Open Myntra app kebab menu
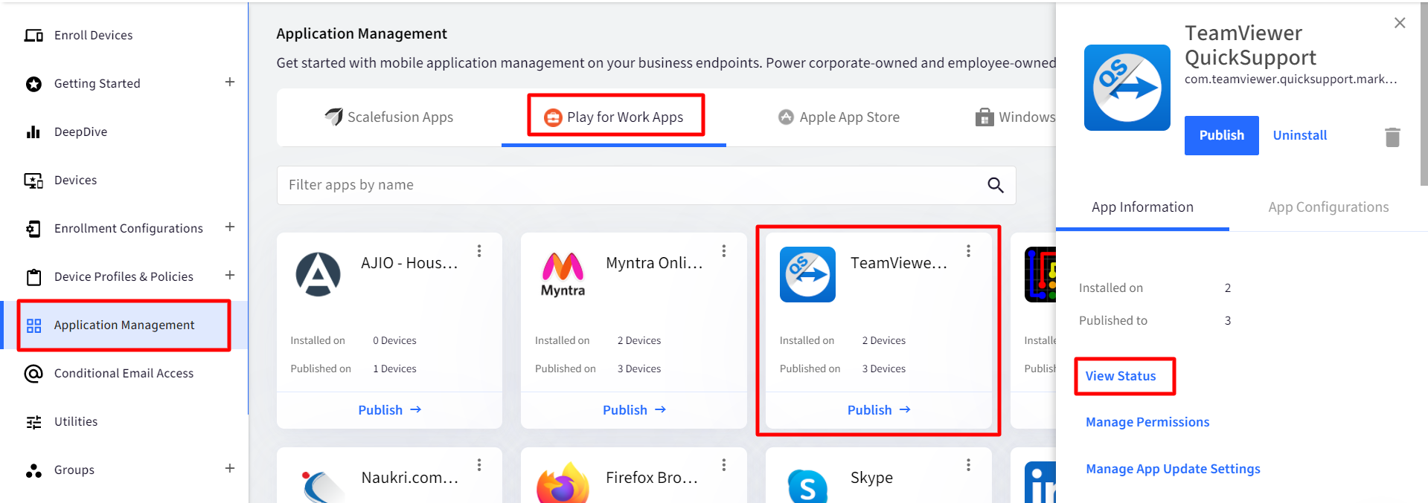 [x=723, y=251]
